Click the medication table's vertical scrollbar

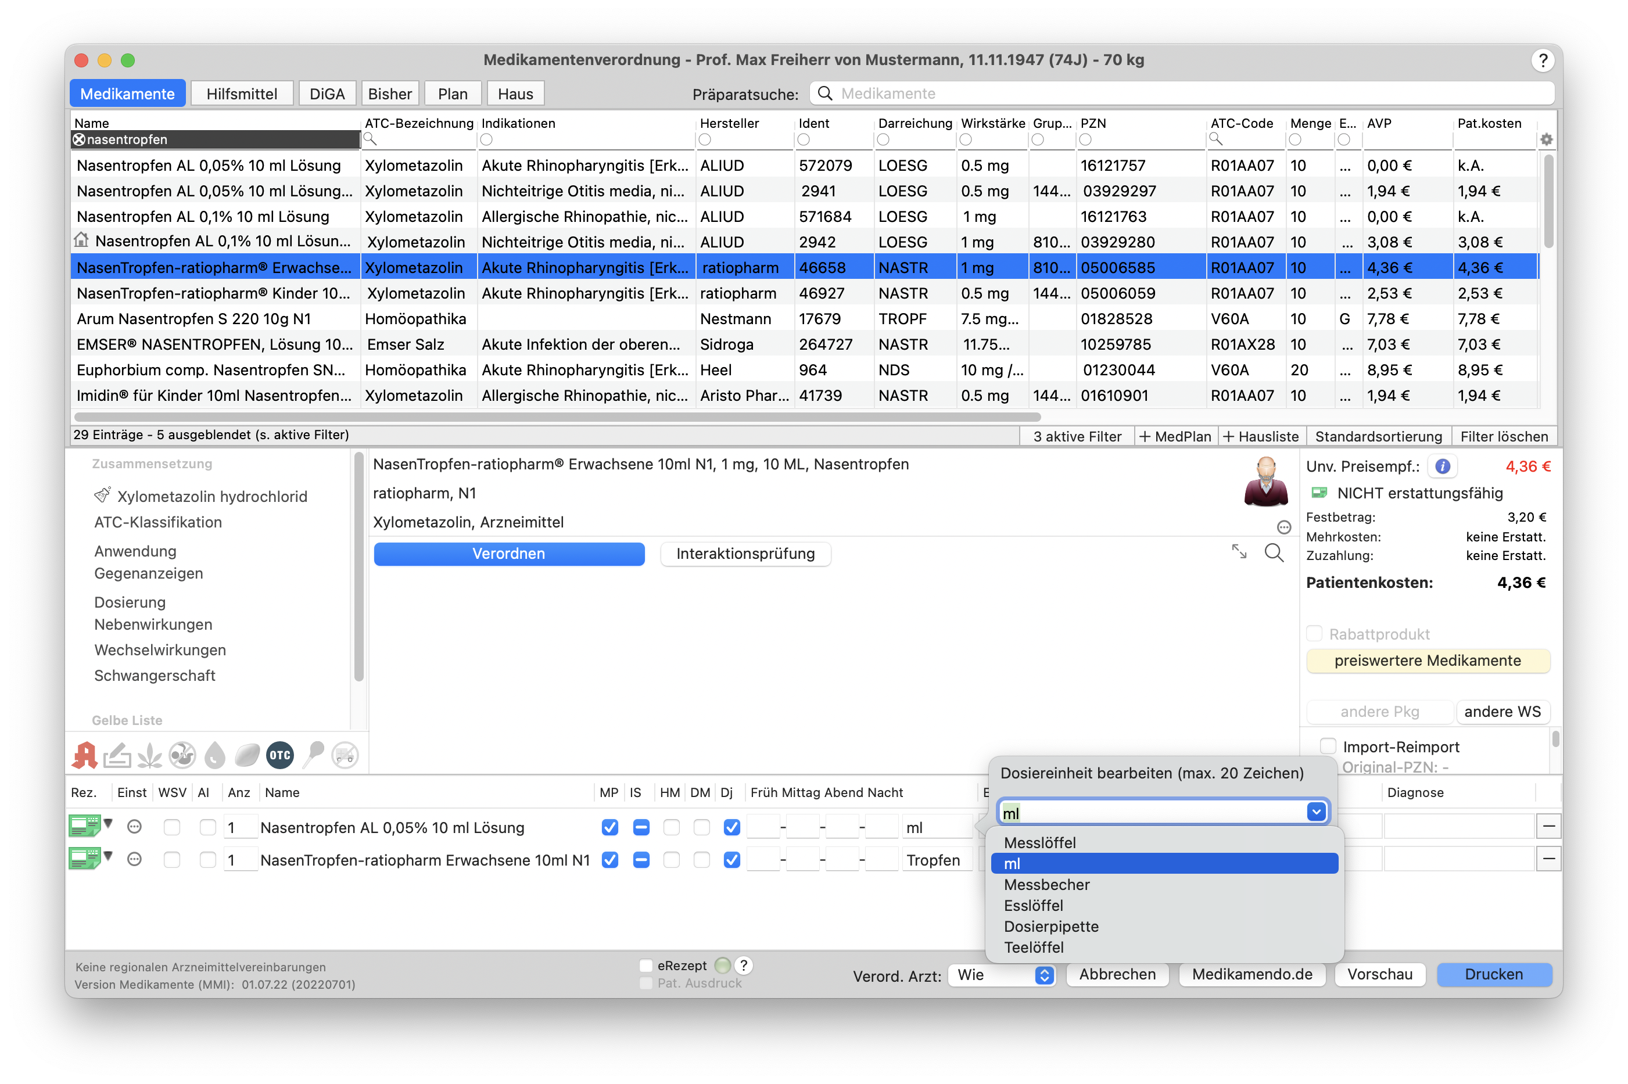(x=1548, y=200)
